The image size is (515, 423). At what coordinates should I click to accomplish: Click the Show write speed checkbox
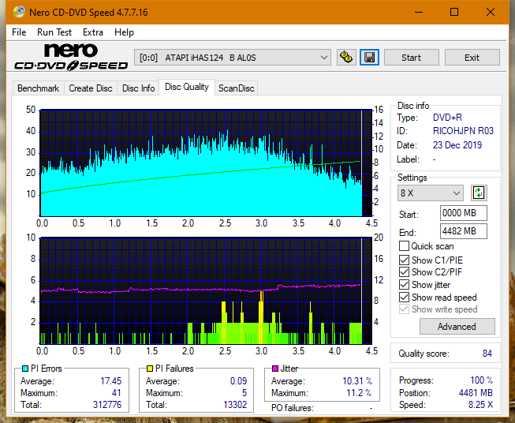click(x=404, y=309)
